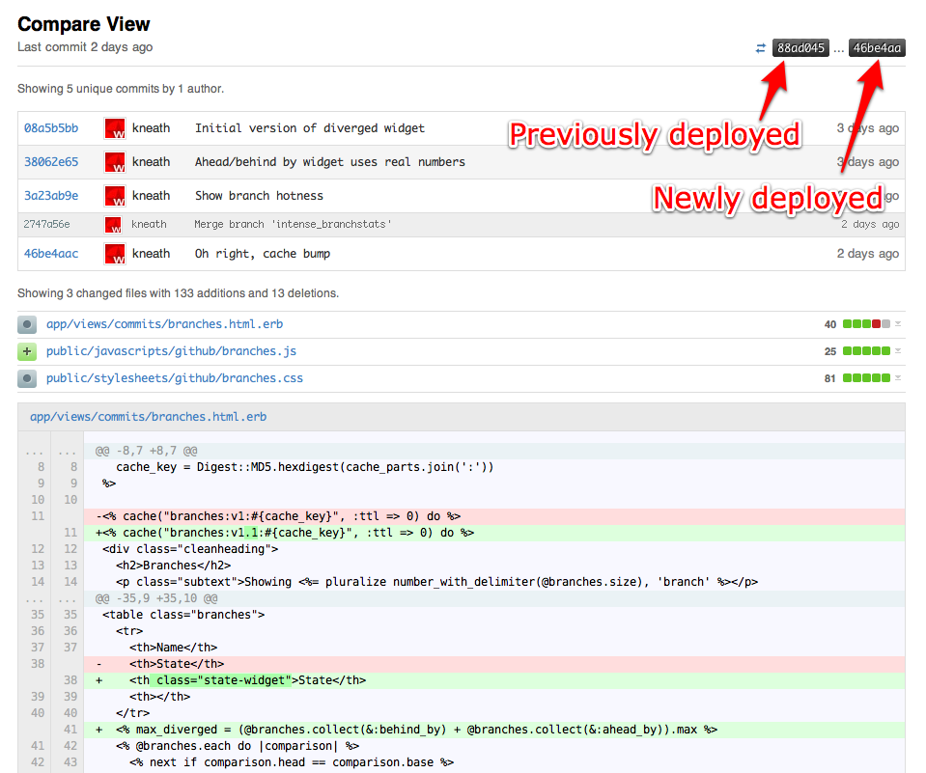Click added file plus icon for branches.js
This screenshot has width=926, height=773.
(x=27, y=351)
